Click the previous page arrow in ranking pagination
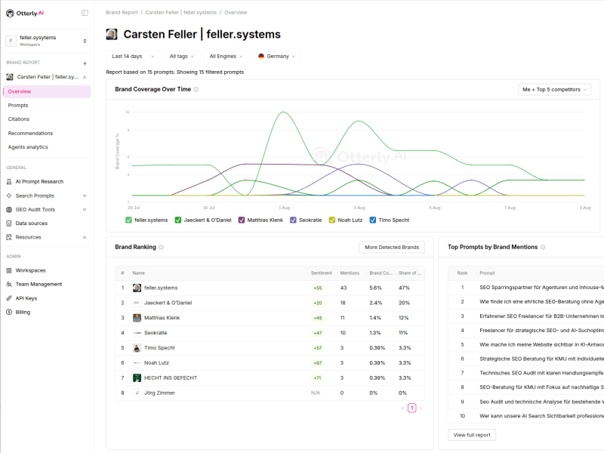 (x=403, y=408)
